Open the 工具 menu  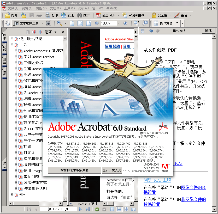(69, 8)
